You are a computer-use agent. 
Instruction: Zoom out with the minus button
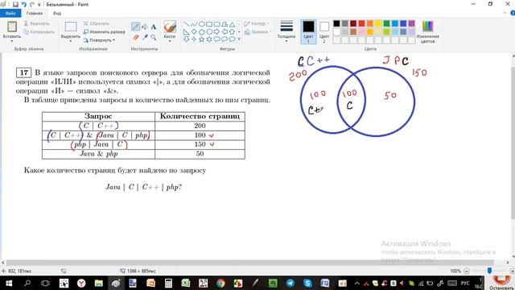click(467, 271)
